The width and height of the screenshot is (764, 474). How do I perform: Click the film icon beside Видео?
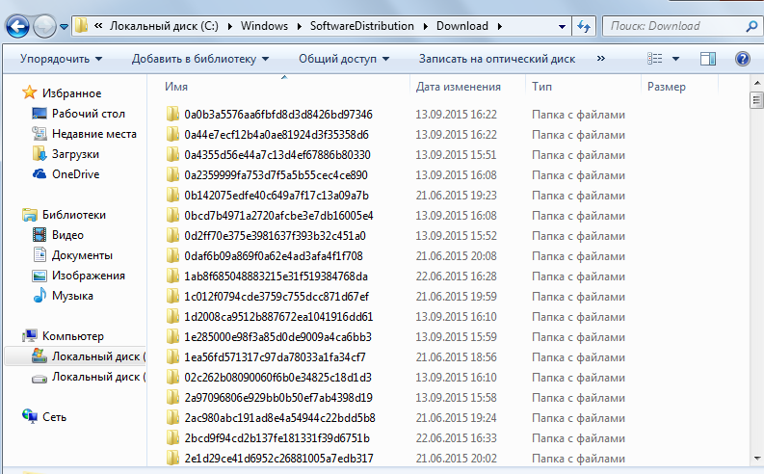[39, 235]
